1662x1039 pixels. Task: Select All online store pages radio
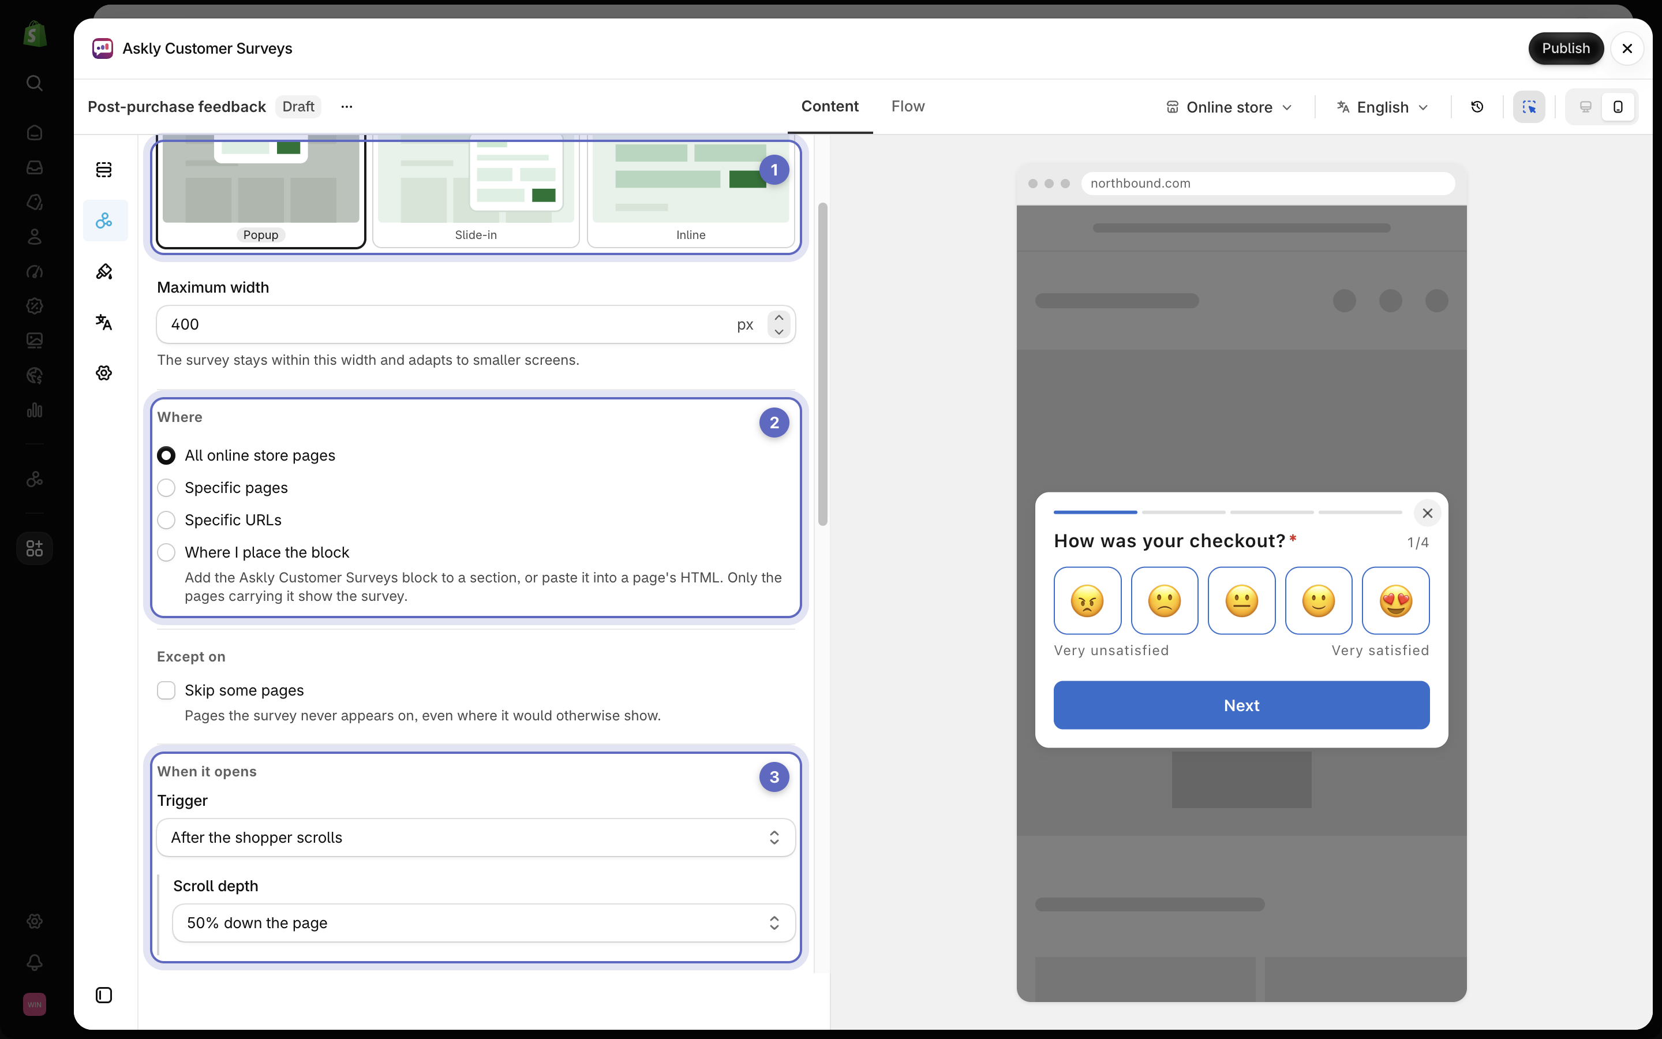tap(166, 455)
